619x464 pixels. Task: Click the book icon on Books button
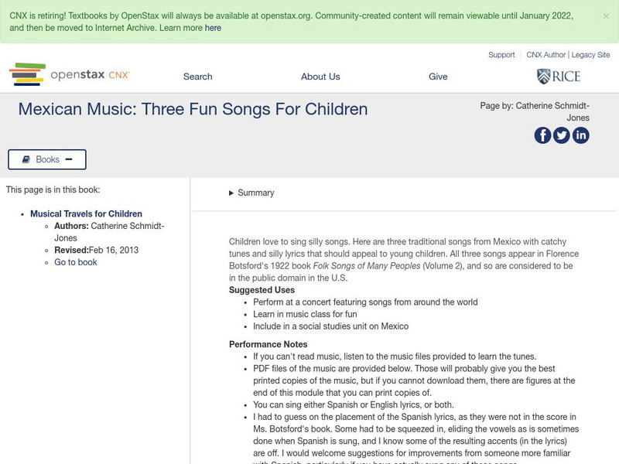(26, 159)
